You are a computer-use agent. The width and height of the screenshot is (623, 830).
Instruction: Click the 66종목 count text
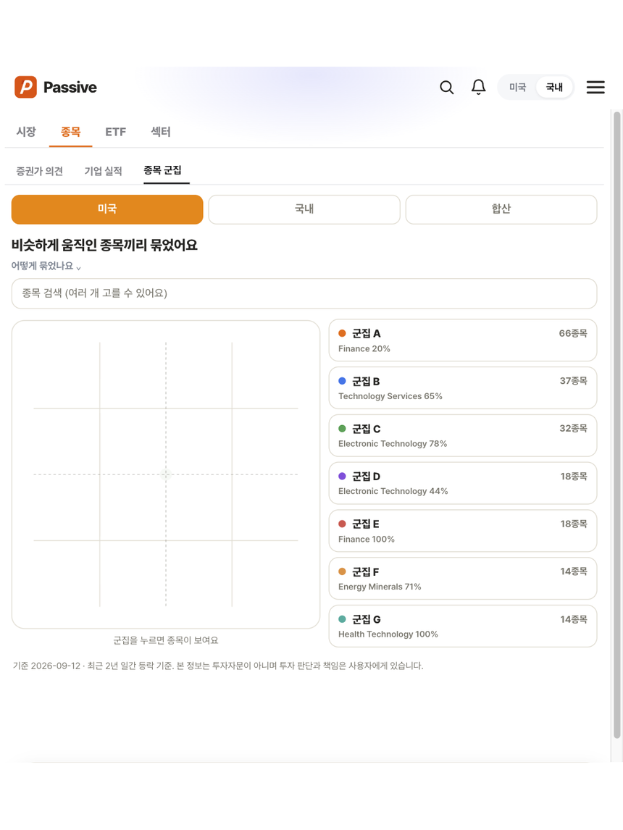(573, 333)
